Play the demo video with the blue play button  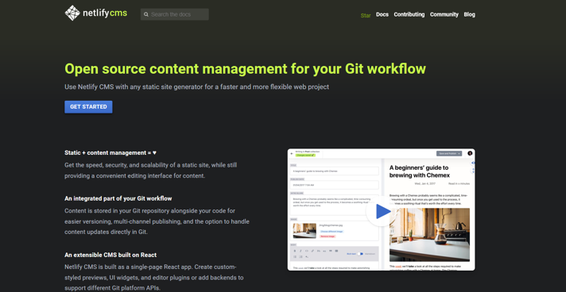point(382,211)
